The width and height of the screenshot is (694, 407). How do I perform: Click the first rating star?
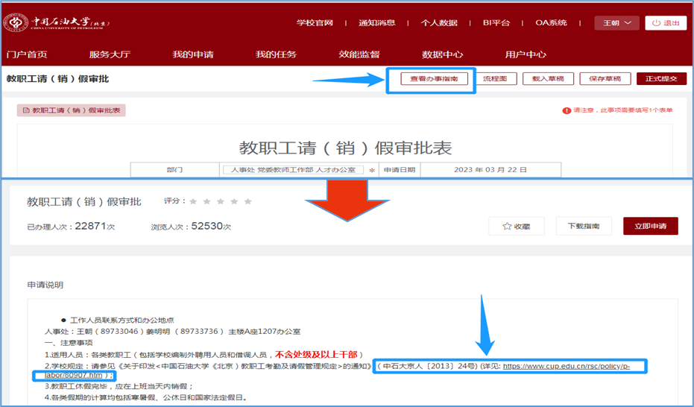point(194,201)
